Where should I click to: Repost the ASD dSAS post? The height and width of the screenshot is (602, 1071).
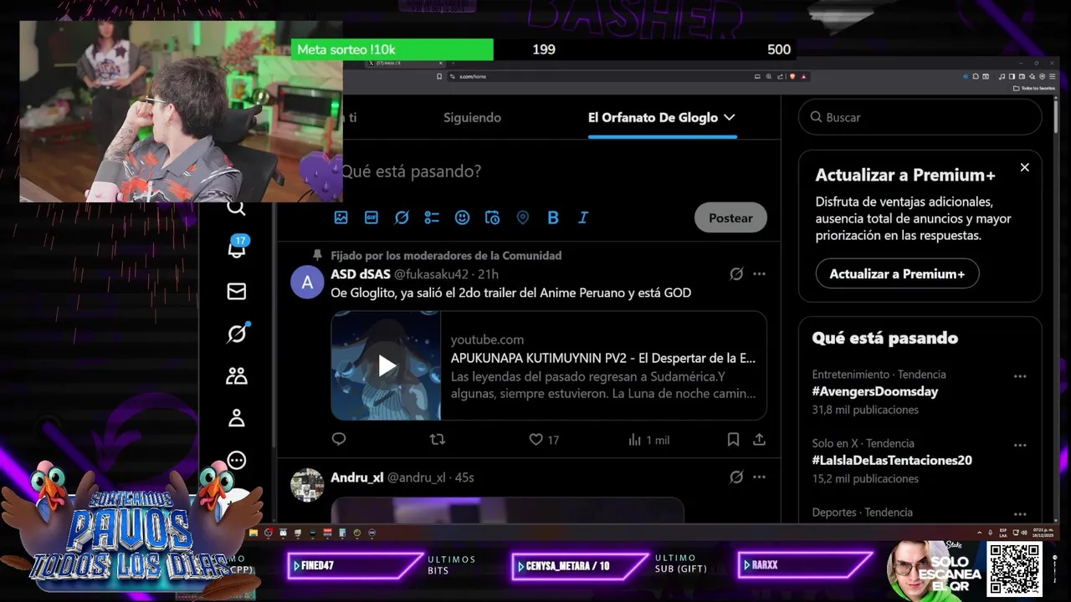pyautogui.click(x=437, y=439)
